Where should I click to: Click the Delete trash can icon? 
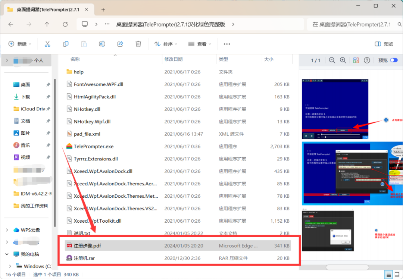(138, 44)
